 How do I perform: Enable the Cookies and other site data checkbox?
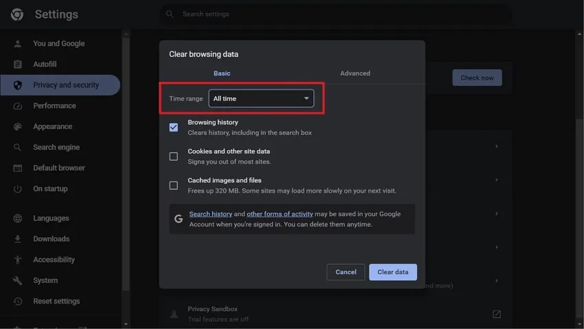tap(174, 156)
